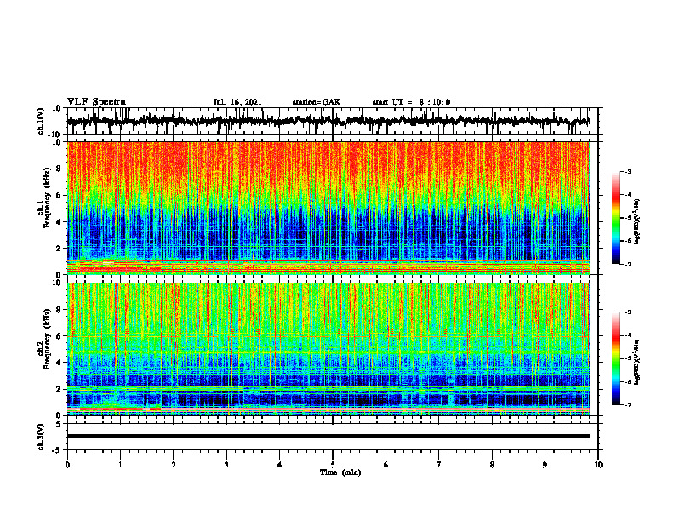
Task: Click the "Time (min)" axis title
Action: [x=340, y=472]
